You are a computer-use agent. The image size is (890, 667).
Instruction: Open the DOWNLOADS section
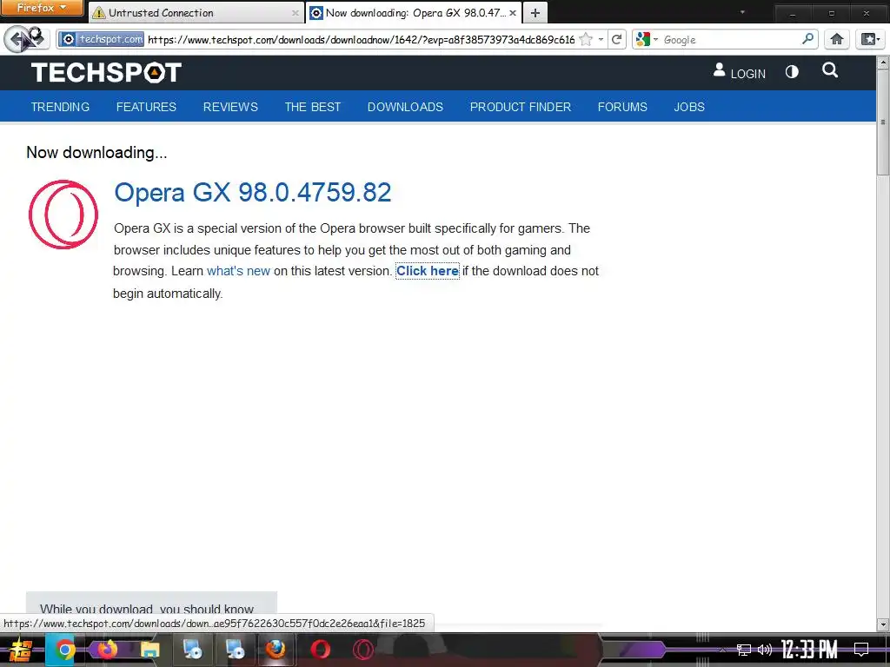405,107
